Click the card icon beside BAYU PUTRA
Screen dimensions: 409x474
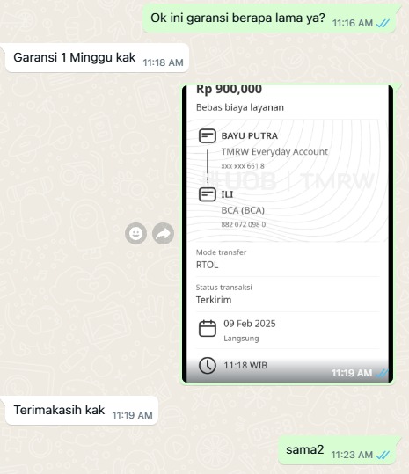coord(208,135)
